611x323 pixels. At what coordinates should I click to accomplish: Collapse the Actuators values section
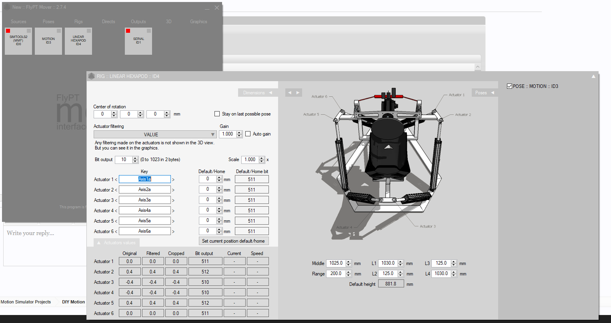click(116, 243)
